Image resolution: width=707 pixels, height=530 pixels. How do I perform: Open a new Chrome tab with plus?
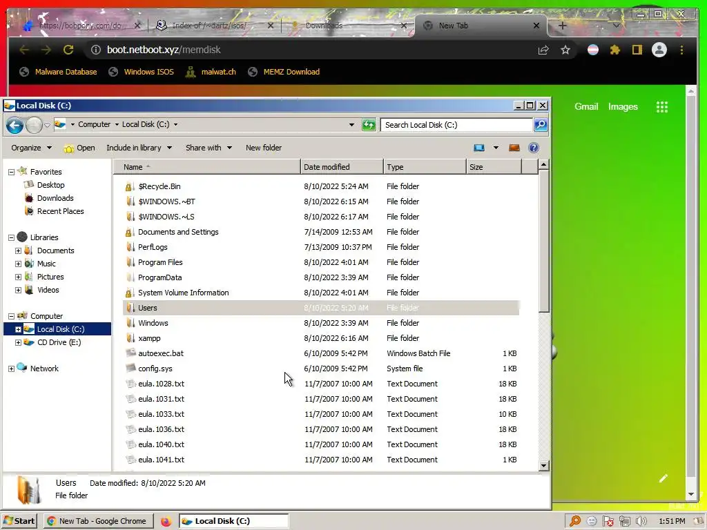pos(562,26)
